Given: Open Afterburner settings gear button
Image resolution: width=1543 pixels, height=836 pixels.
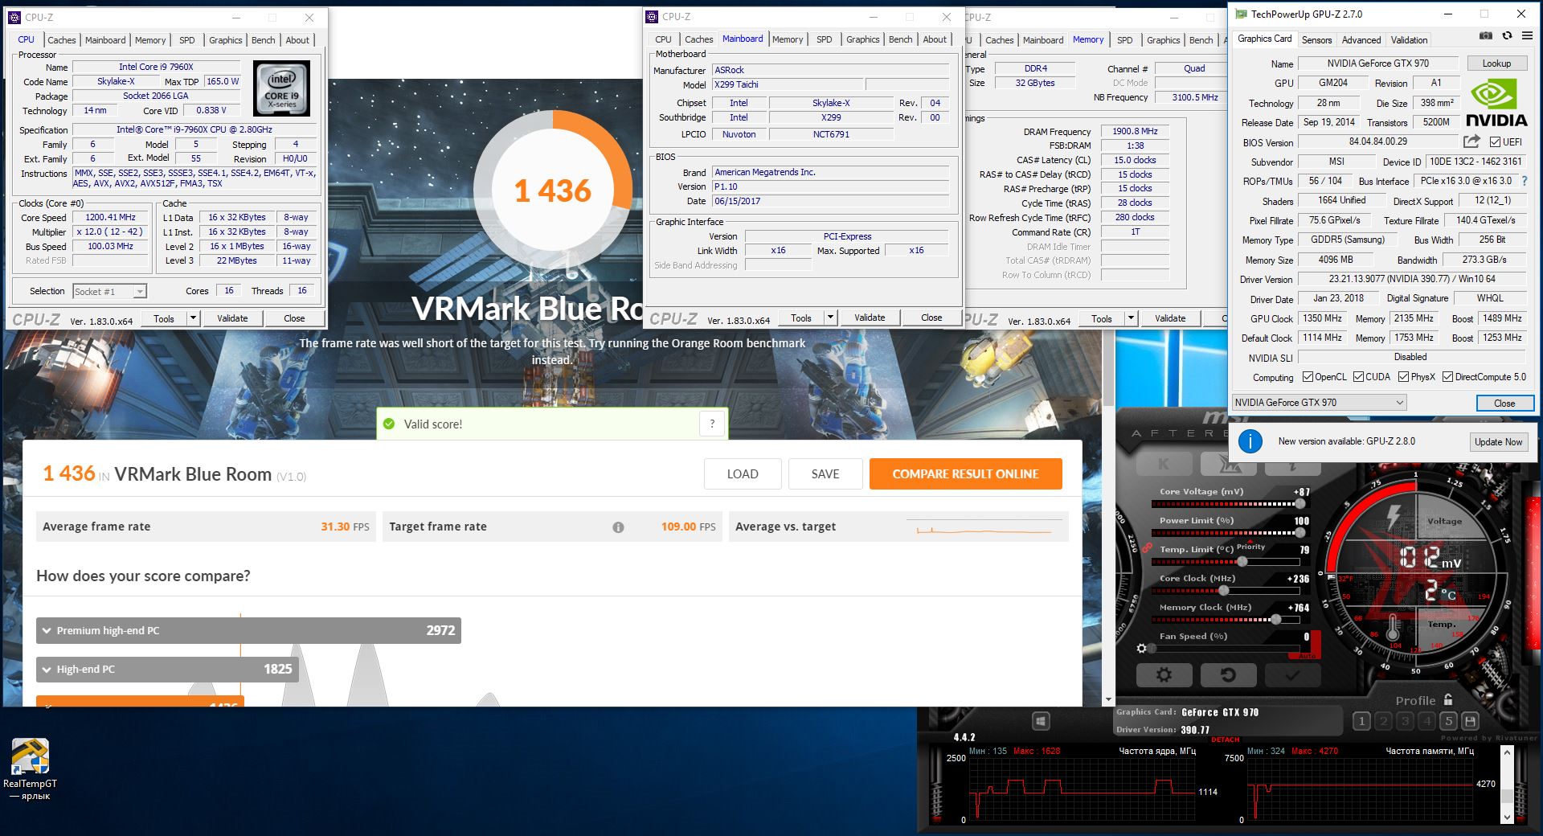Looking at the screenshot, I should (x=1164, y=674).
